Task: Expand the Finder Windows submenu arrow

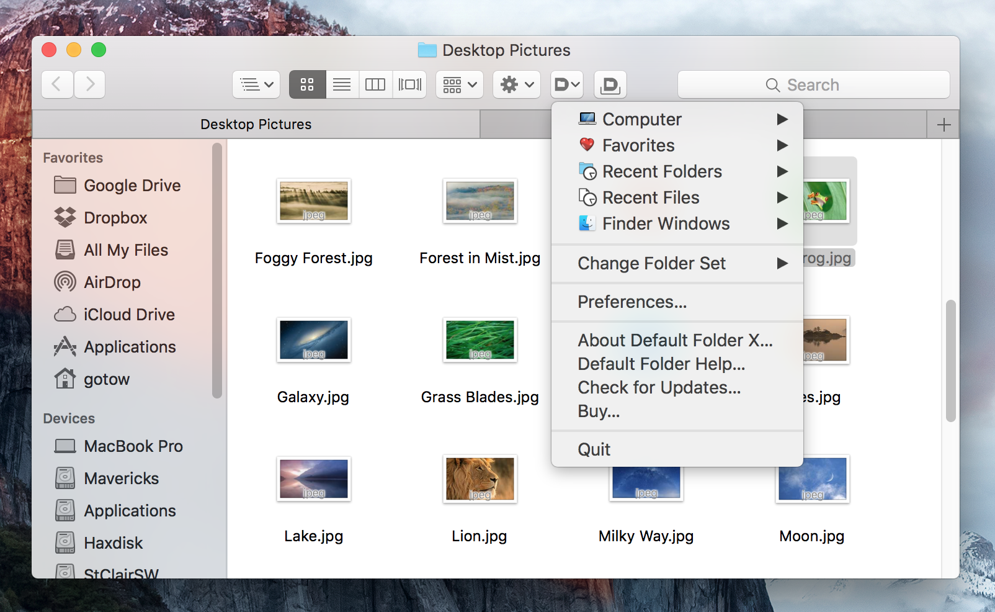Action: [x=782, y=223]
